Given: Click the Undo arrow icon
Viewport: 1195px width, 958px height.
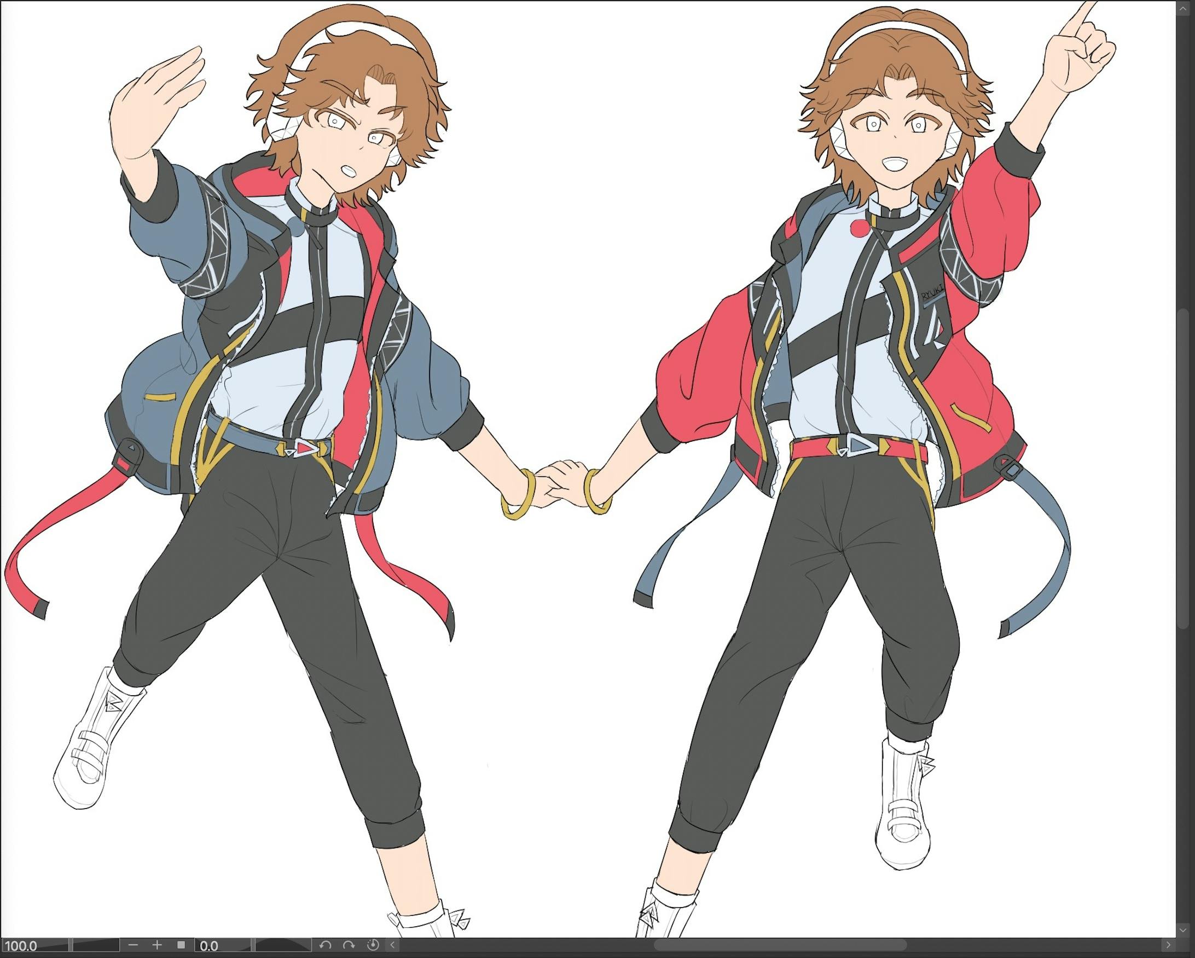Looking at the screenshot, I should click(x=326, y=944).
